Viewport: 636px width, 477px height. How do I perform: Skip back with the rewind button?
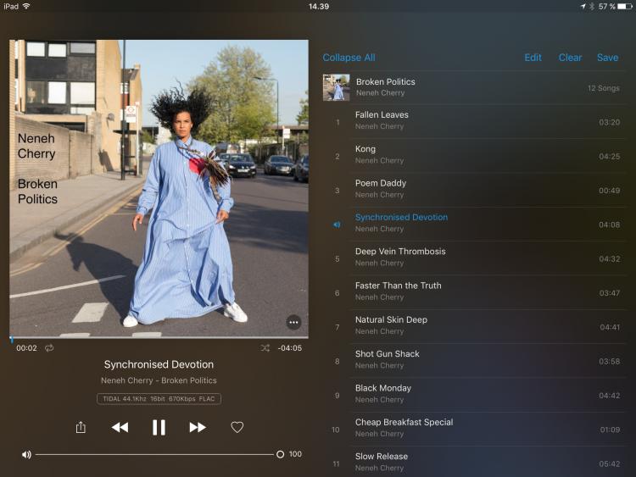coord(120,427)
